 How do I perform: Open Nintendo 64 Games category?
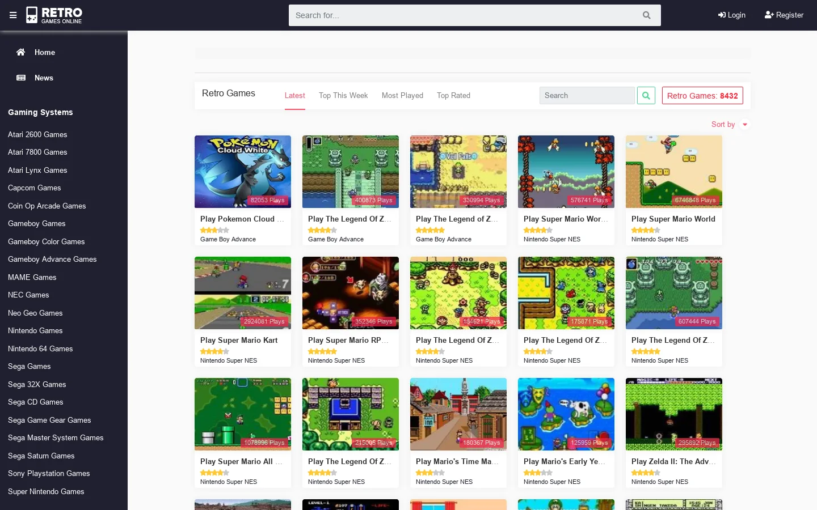click(40, 348)
